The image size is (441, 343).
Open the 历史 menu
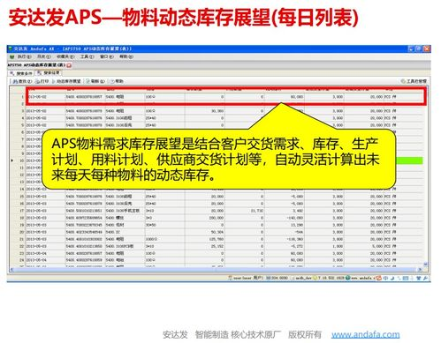coord(43,56)
